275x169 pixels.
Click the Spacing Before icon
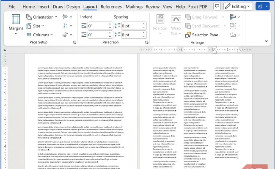tap(118, 26)
